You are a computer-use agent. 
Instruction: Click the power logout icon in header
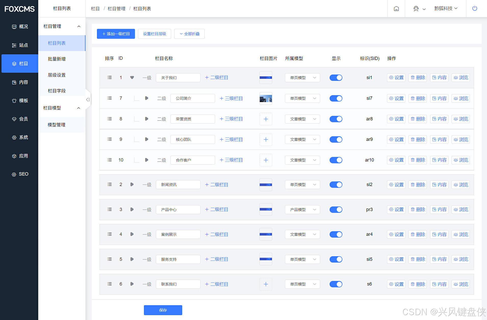click(474, 8)
